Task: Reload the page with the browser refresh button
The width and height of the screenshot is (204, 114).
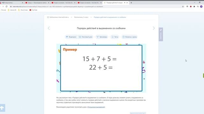Action: point(6,6)
